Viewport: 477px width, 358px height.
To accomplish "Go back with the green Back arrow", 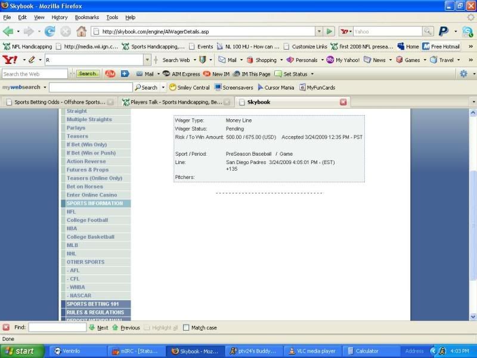I will point(8,32).
